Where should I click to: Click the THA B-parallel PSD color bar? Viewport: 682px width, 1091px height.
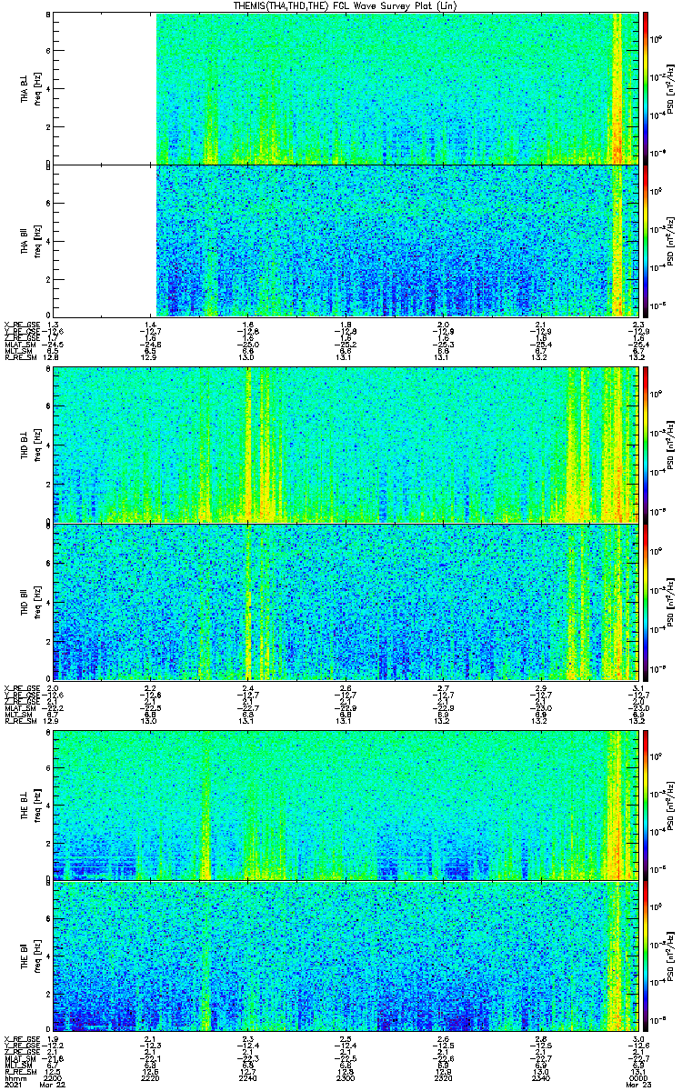tap(646, 240)
